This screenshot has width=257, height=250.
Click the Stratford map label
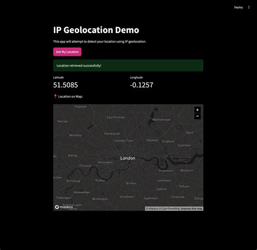(x=168, y=142)
